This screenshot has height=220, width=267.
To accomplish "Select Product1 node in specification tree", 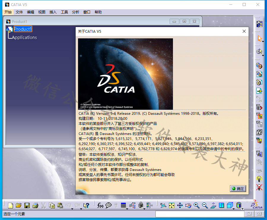I will [x=23, y=29].
